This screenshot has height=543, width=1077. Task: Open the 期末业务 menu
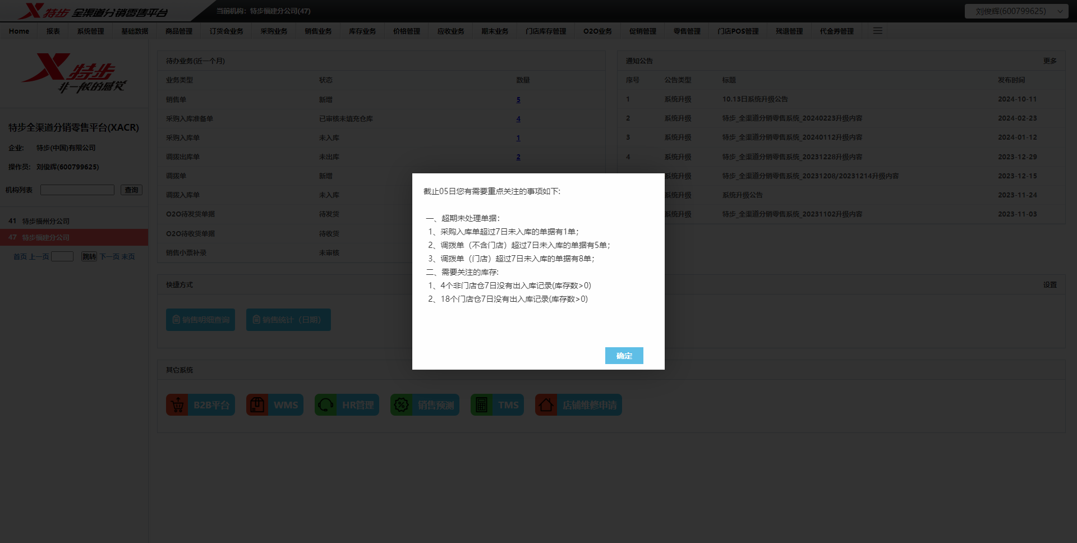495,31
